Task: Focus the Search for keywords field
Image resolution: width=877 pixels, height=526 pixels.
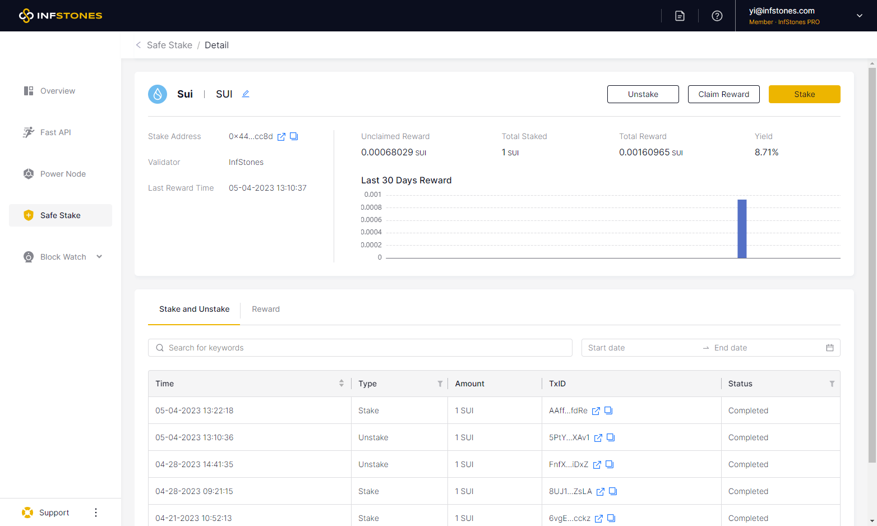Action: (x=360, y=348)
